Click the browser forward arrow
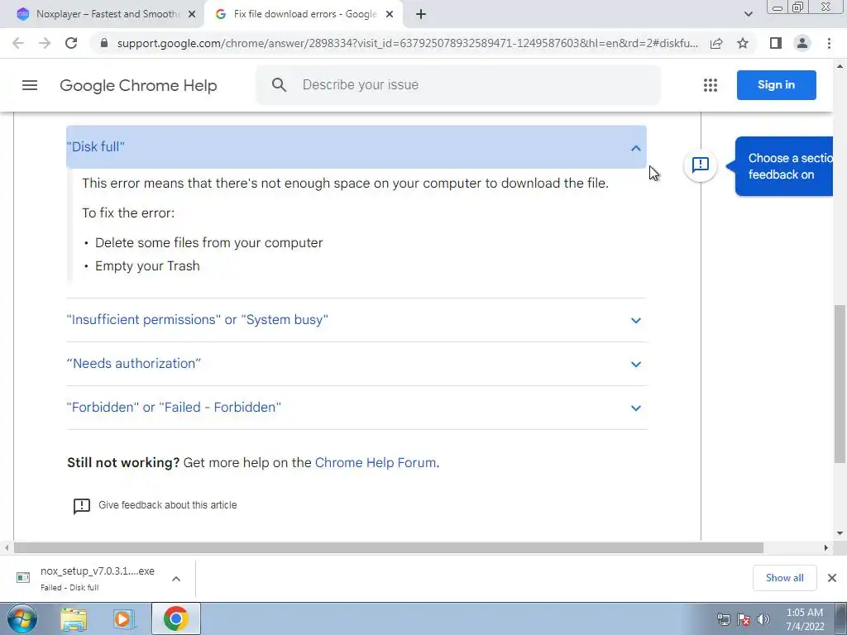 [x=45, y=43]
